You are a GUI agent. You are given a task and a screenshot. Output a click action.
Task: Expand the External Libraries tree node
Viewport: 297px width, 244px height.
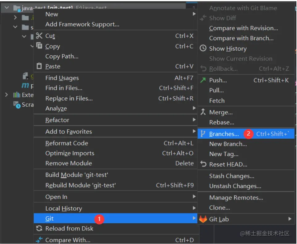tap(6, 95)
